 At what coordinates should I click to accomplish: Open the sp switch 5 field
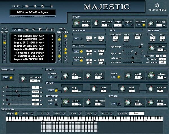(164, 56)
